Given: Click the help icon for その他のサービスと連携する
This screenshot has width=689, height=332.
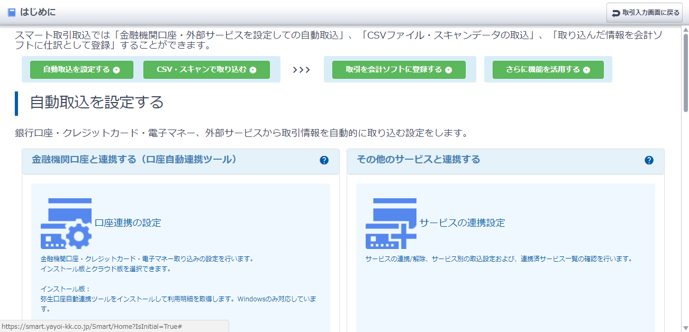Looking at the screenshot, I should coord(649,160).
